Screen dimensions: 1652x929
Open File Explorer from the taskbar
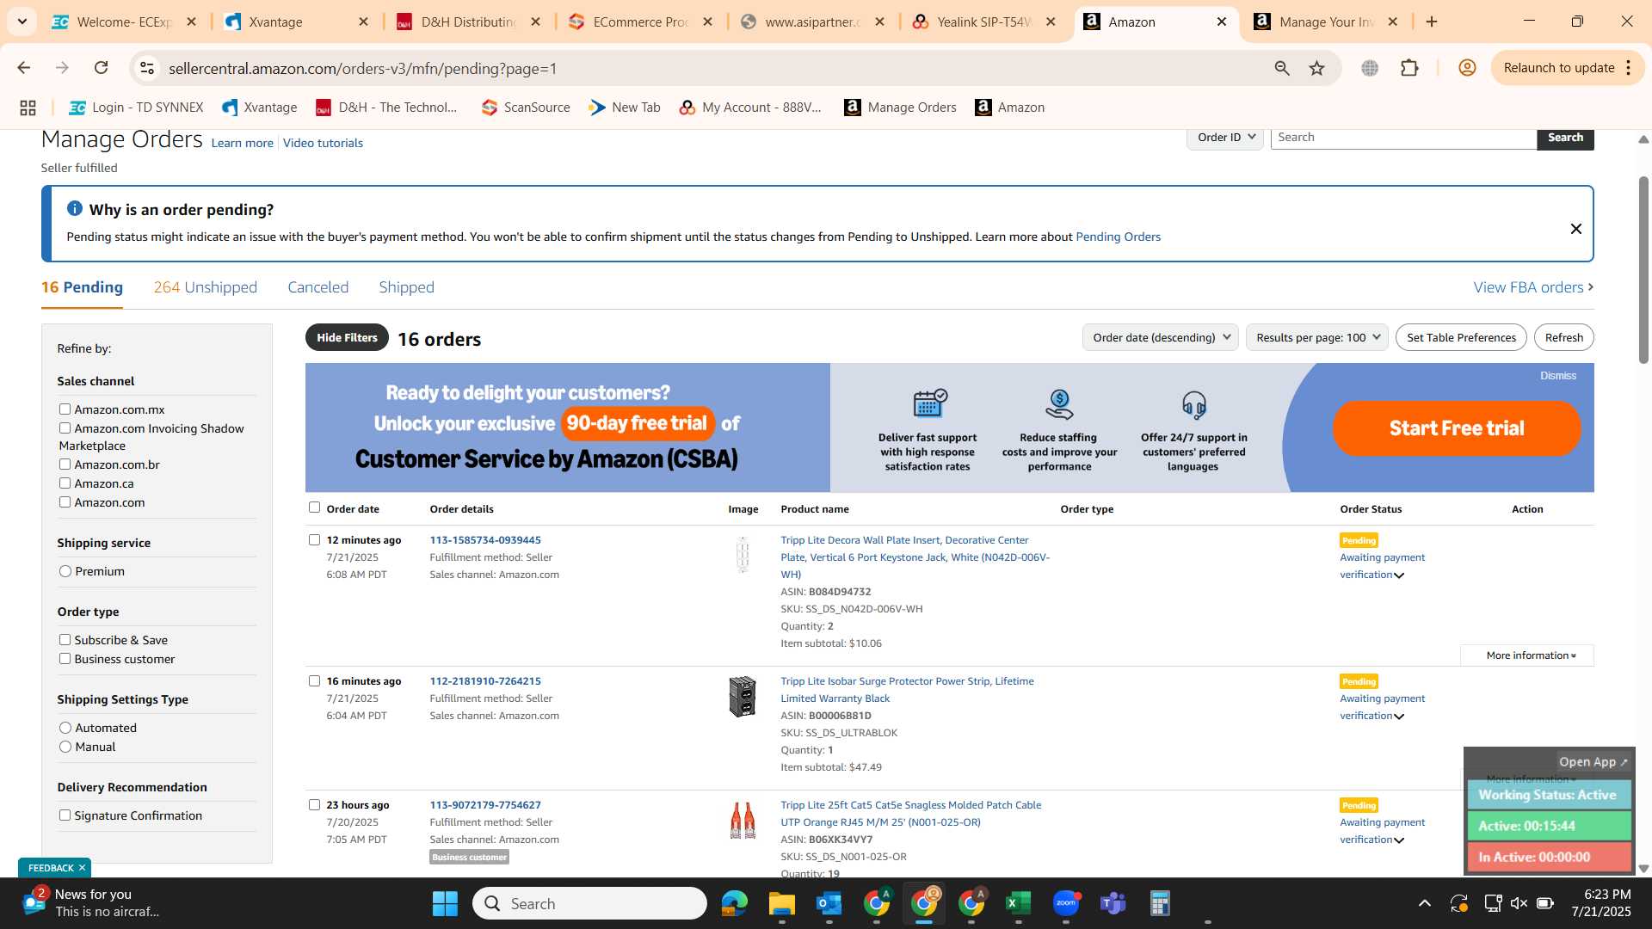click(x=781, y=903)
